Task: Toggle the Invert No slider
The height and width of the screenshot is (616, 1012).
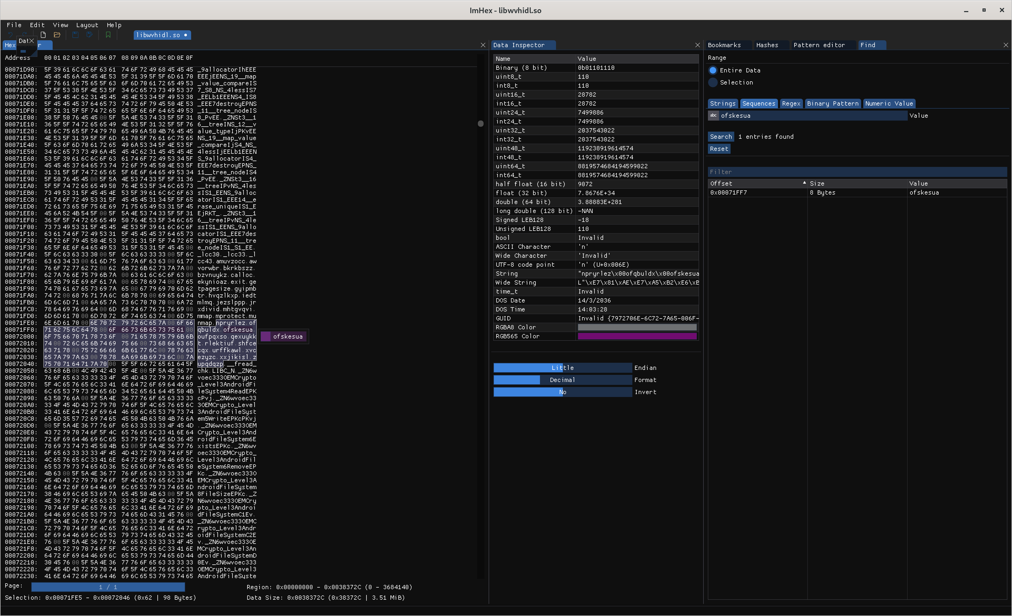Action: click(x=562, y=392)
